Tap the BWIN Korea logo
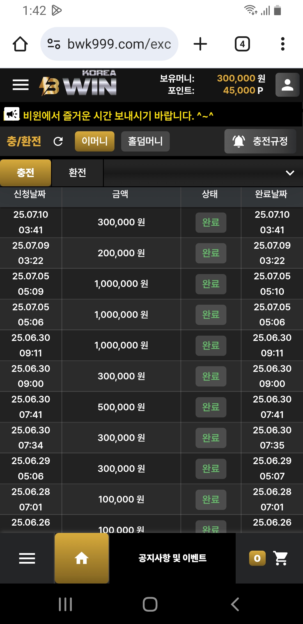The height and width of the screenshot is (624, 303). pos(78,83)
